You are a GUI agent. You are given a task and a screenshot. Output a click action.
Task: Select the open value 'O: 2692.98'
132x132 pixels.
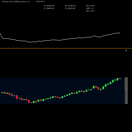(49, 6)
